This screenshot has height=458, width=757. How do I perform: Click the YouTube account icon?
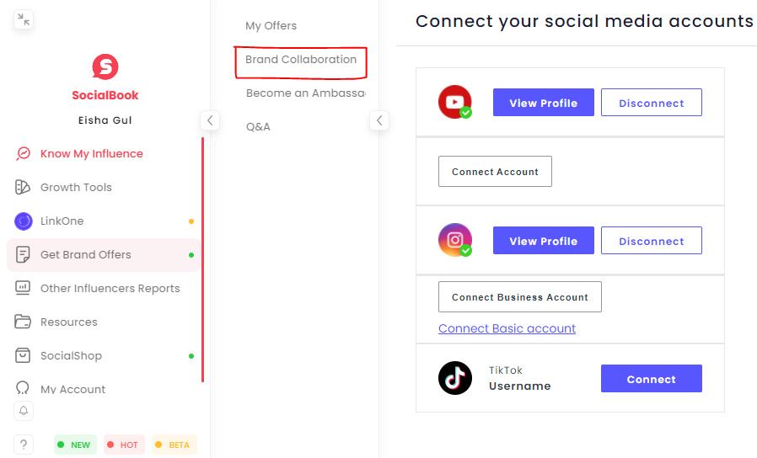tap(454, 102)
